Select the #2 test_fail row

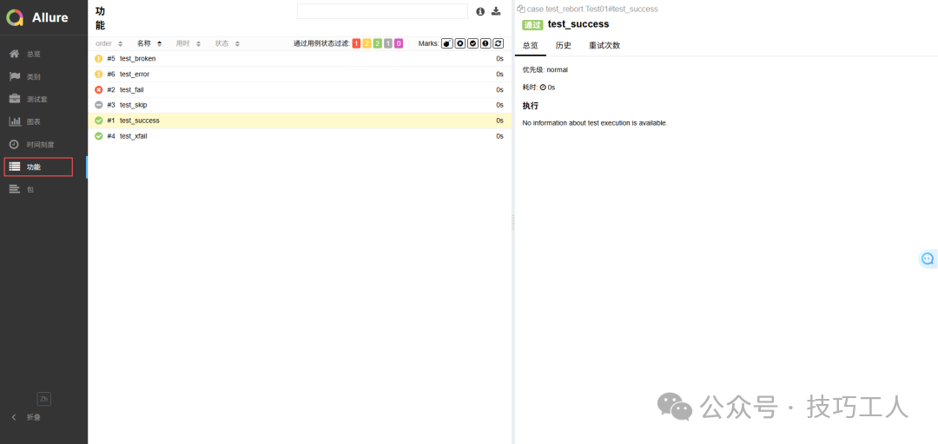point(300,89)
